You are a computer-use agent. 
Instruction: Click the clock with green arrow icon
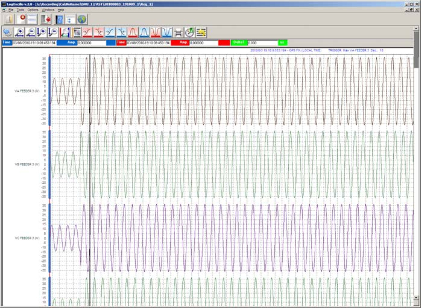tap(190, 32)
